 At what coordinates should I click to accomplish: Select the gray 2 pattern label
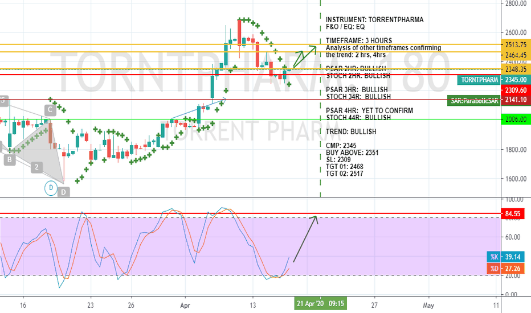(x=36, y=167)
